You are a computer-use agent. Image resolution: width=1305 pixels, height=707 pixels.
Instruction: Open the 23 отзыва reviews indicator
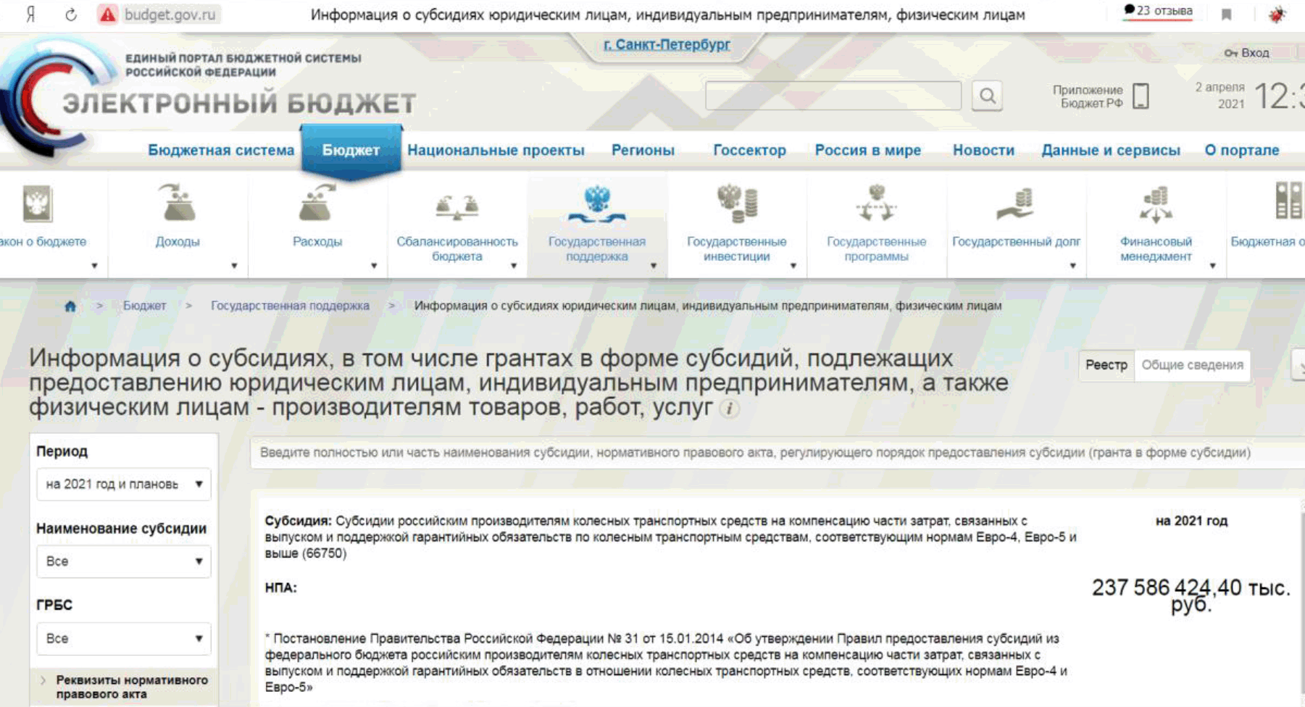pos(1158,11)
